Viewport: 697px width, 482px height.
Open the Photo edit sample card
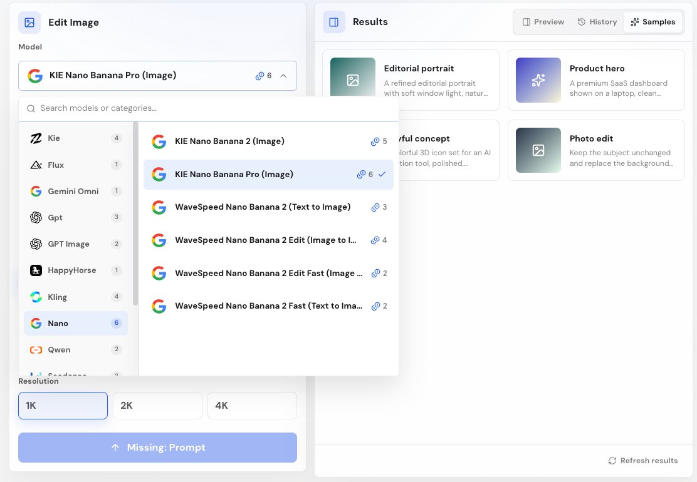click(596, 150)
